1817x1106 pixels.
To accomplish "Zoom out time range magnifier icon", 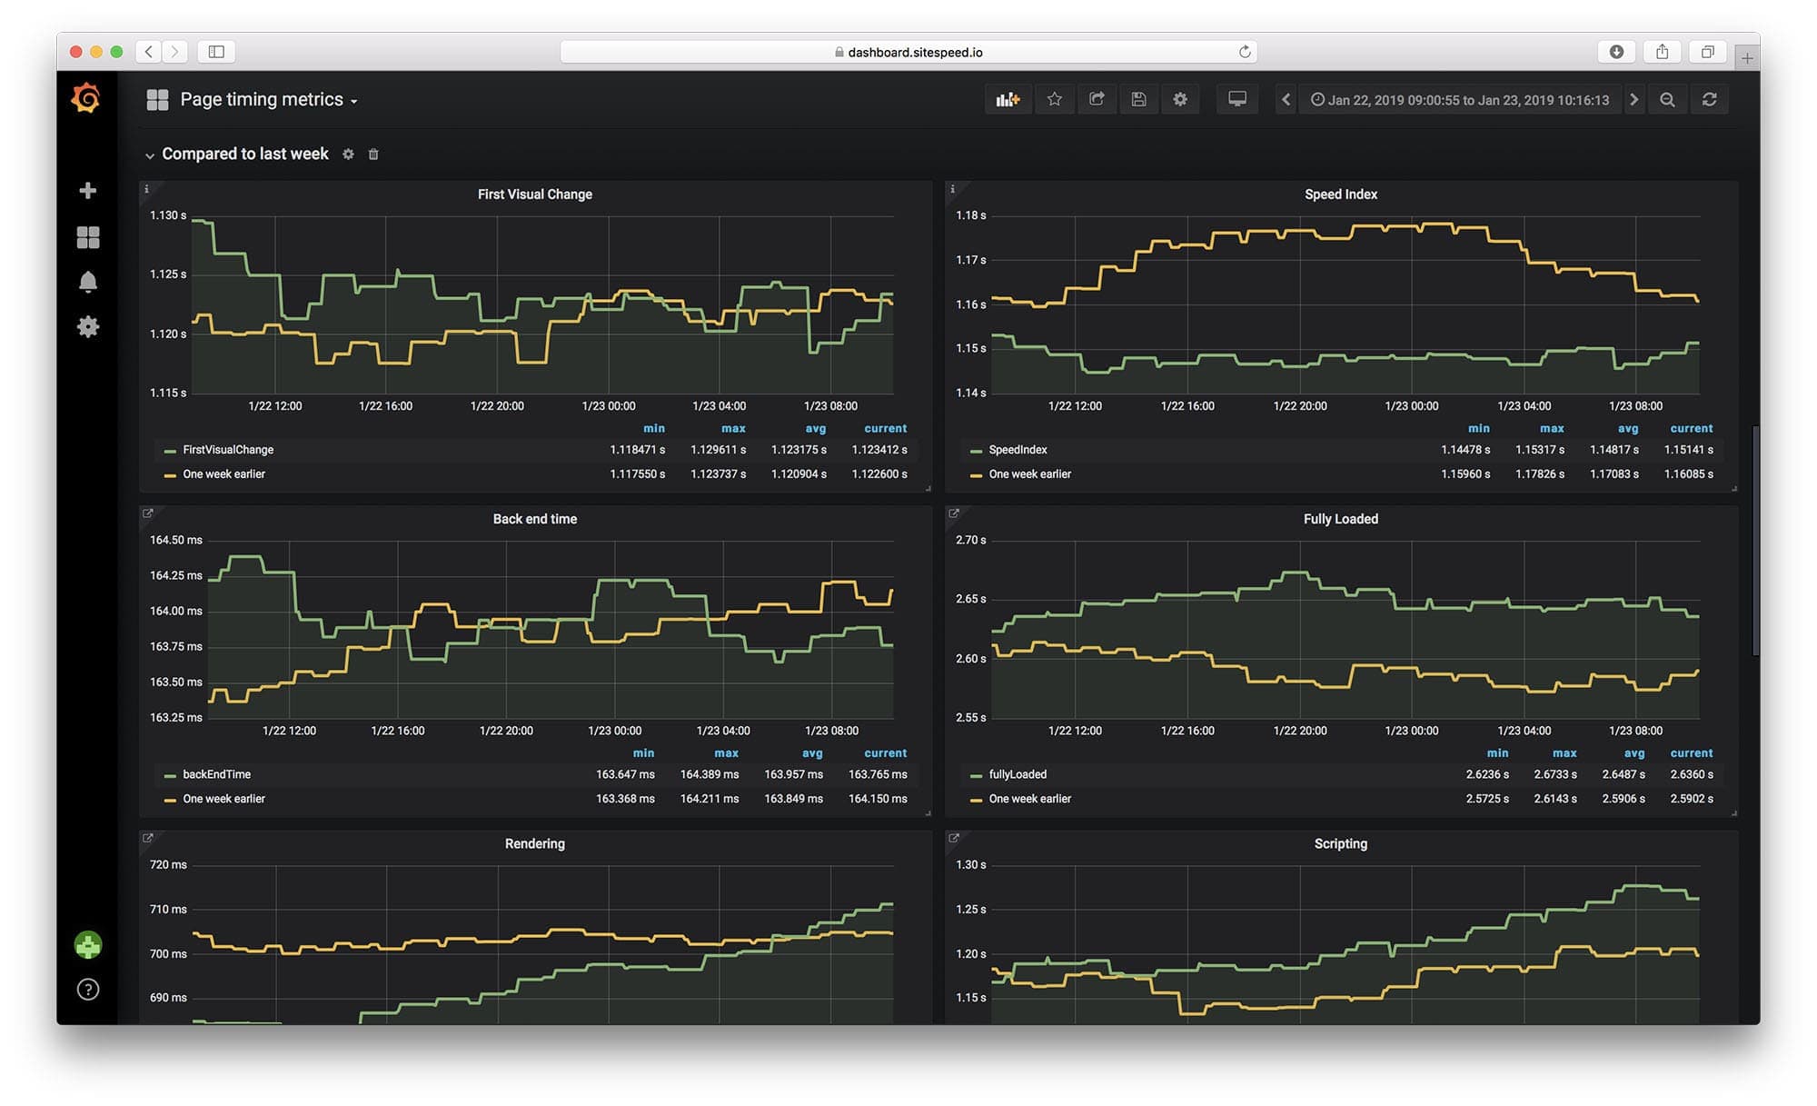I will (1667, 100).
